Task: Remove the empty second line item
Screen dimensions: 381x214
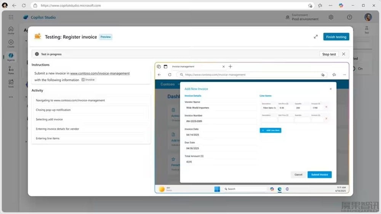Action: tap(327, 118)
